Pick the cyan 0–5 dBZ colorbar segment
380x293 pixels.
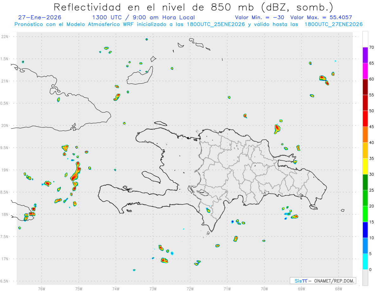[x=365, y=262]
